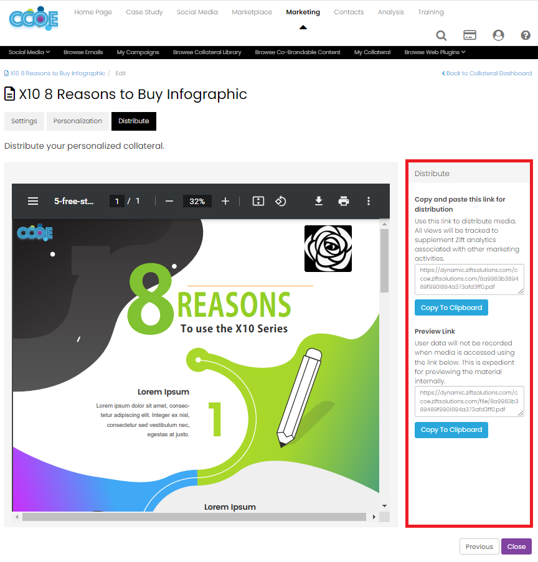Viewport: 538px width, 562px height.
Task: Copy the preview link to clipboard
Action: pyautogui.click(x=451, y=429)
